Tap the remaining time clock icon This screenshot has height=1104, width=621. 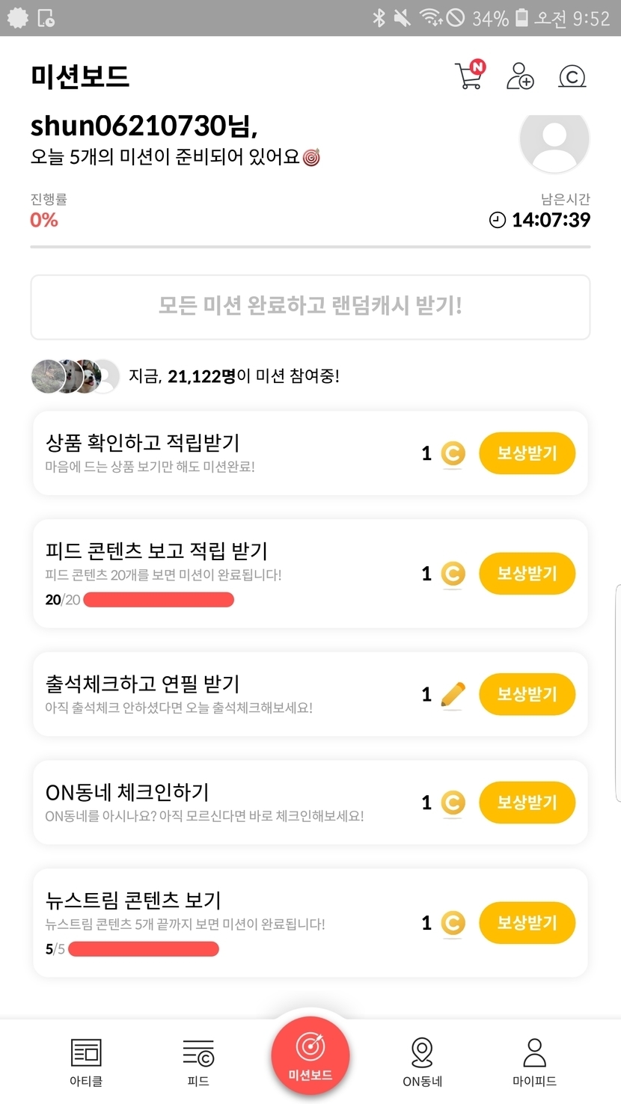click(x=497, y=220)
